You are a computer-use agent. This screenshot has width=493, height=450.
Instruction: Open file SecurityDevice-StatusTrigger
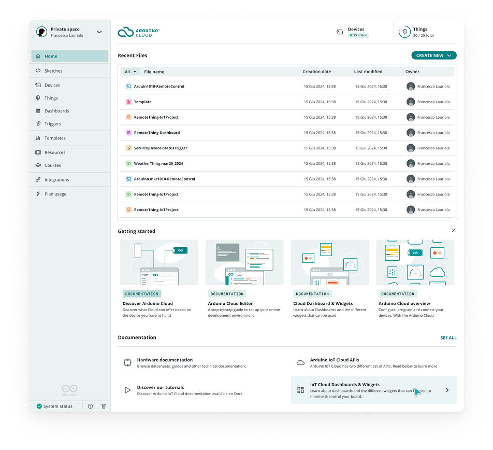tap(161, 148)
